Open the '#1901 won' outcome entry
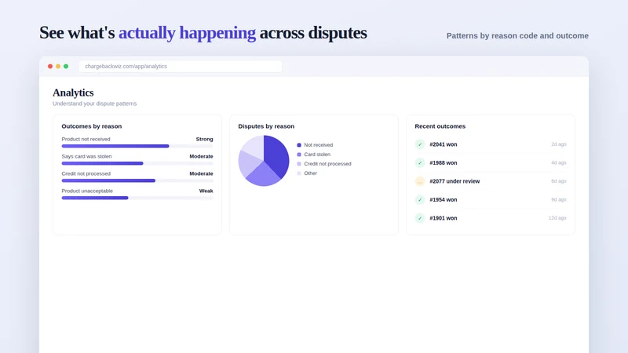This screenshot has height=353, width=628. [x=491, y=218]
